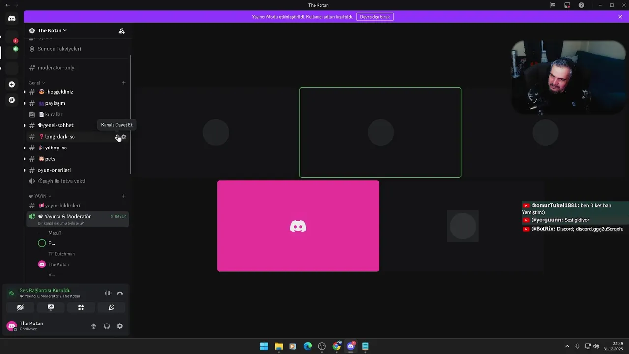This screenshot has height=354, width=629.
Task: Collapse the Genel category
Action: (x=37, y=83)
